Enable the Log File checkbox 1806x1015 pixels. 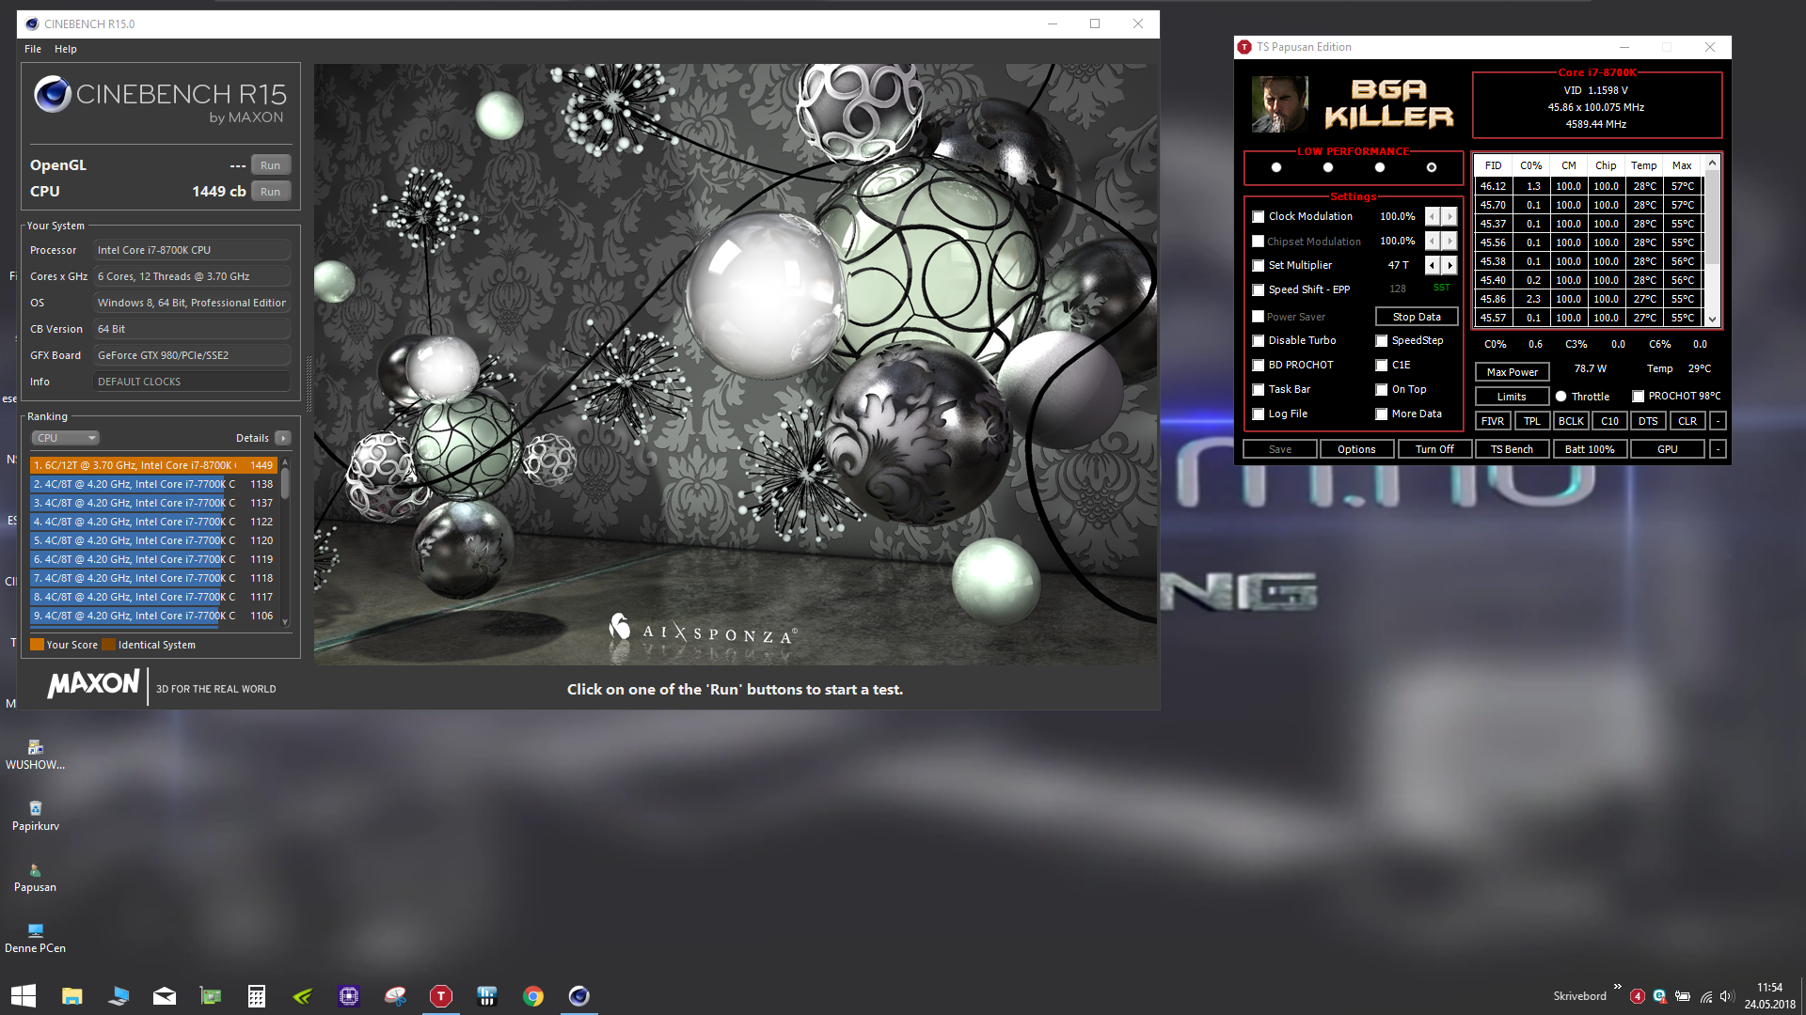coord(1258,414)
